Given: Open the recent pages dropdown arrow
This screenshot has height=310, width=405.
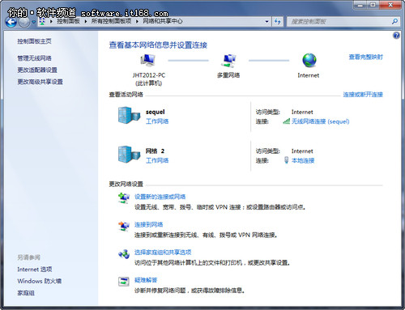Looking at the screenshot, I should 33,22.
